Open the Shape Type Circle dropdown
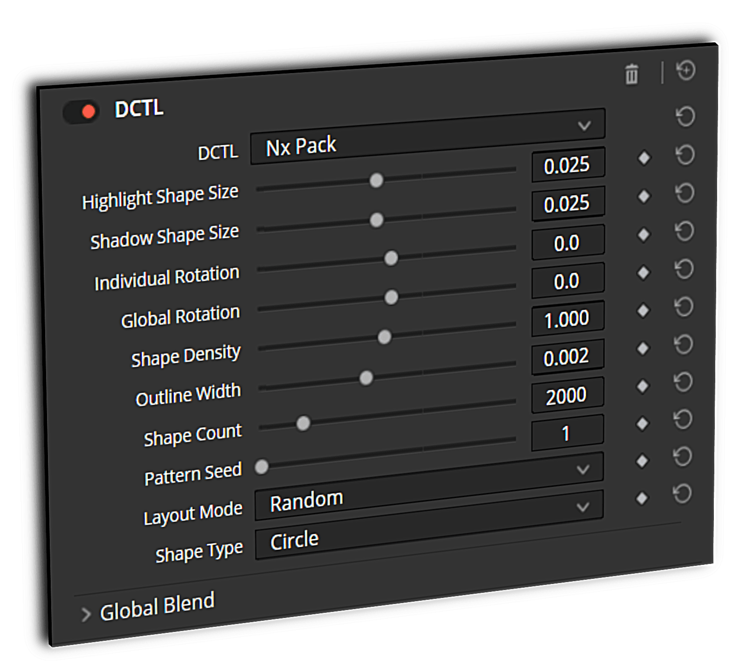Screen dimensions: 739x672 429,524
